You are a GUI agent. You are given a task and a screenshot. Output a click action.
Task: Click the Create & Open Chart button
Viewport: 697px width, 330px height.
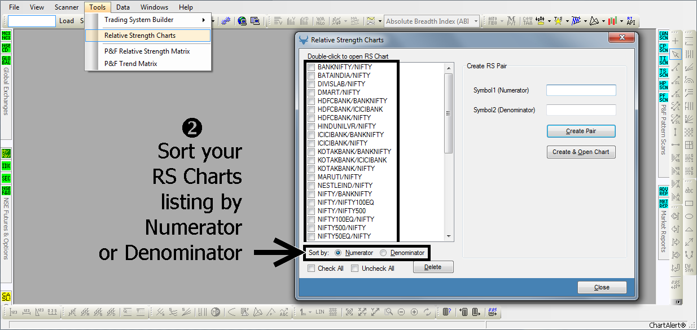[581, 152]
